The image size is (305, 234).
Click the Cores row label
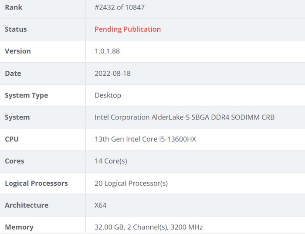pyautogui.click(x=14, y=161)
